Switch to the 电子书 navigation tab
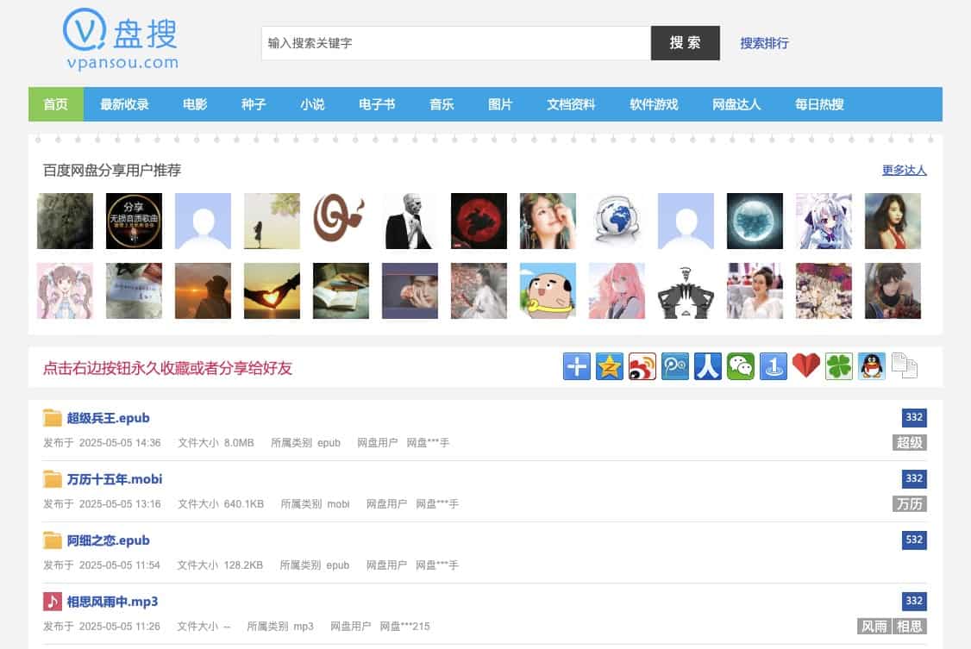Screen dimensions: 971x649 pyautogui.click(x=377, y=104)
